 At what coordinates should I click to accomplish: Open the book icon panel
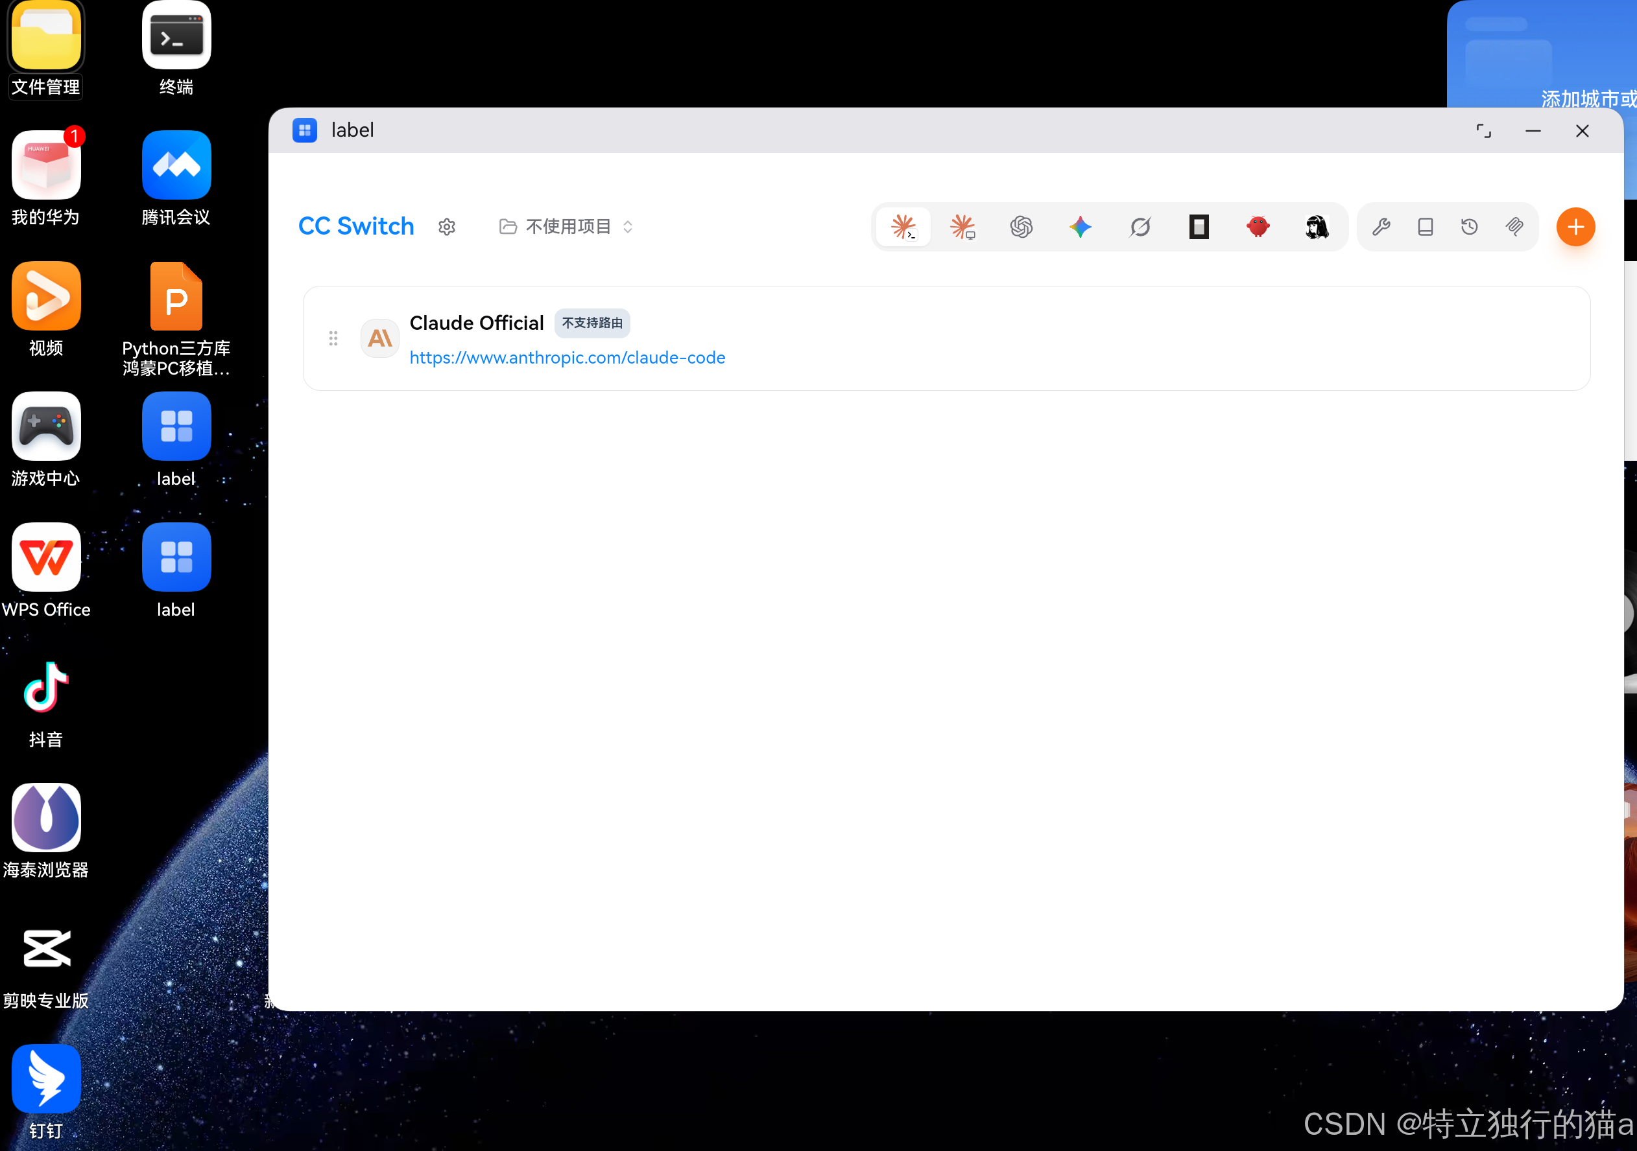click(1426, 227)
